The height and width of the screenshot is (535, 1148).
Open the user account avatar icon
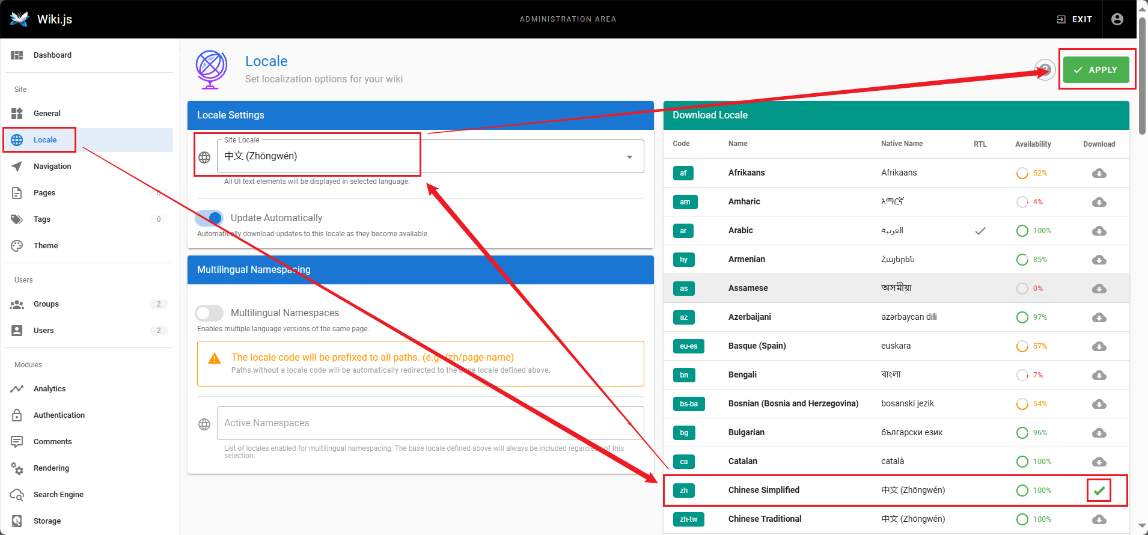[x=1117, y=19]
